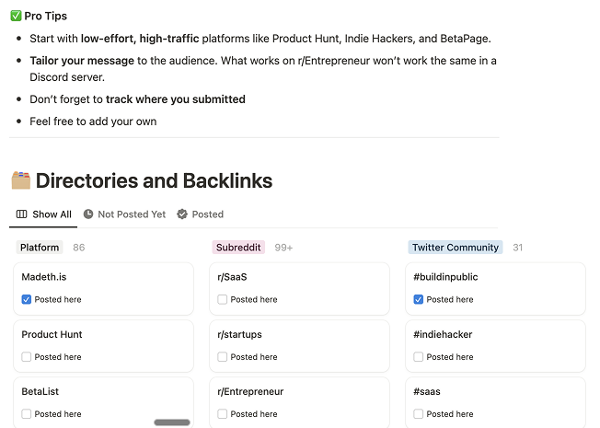Click the green checkmark emoji before Pro Tips
The height and width of the screenshot is (428, 600).
16,16
